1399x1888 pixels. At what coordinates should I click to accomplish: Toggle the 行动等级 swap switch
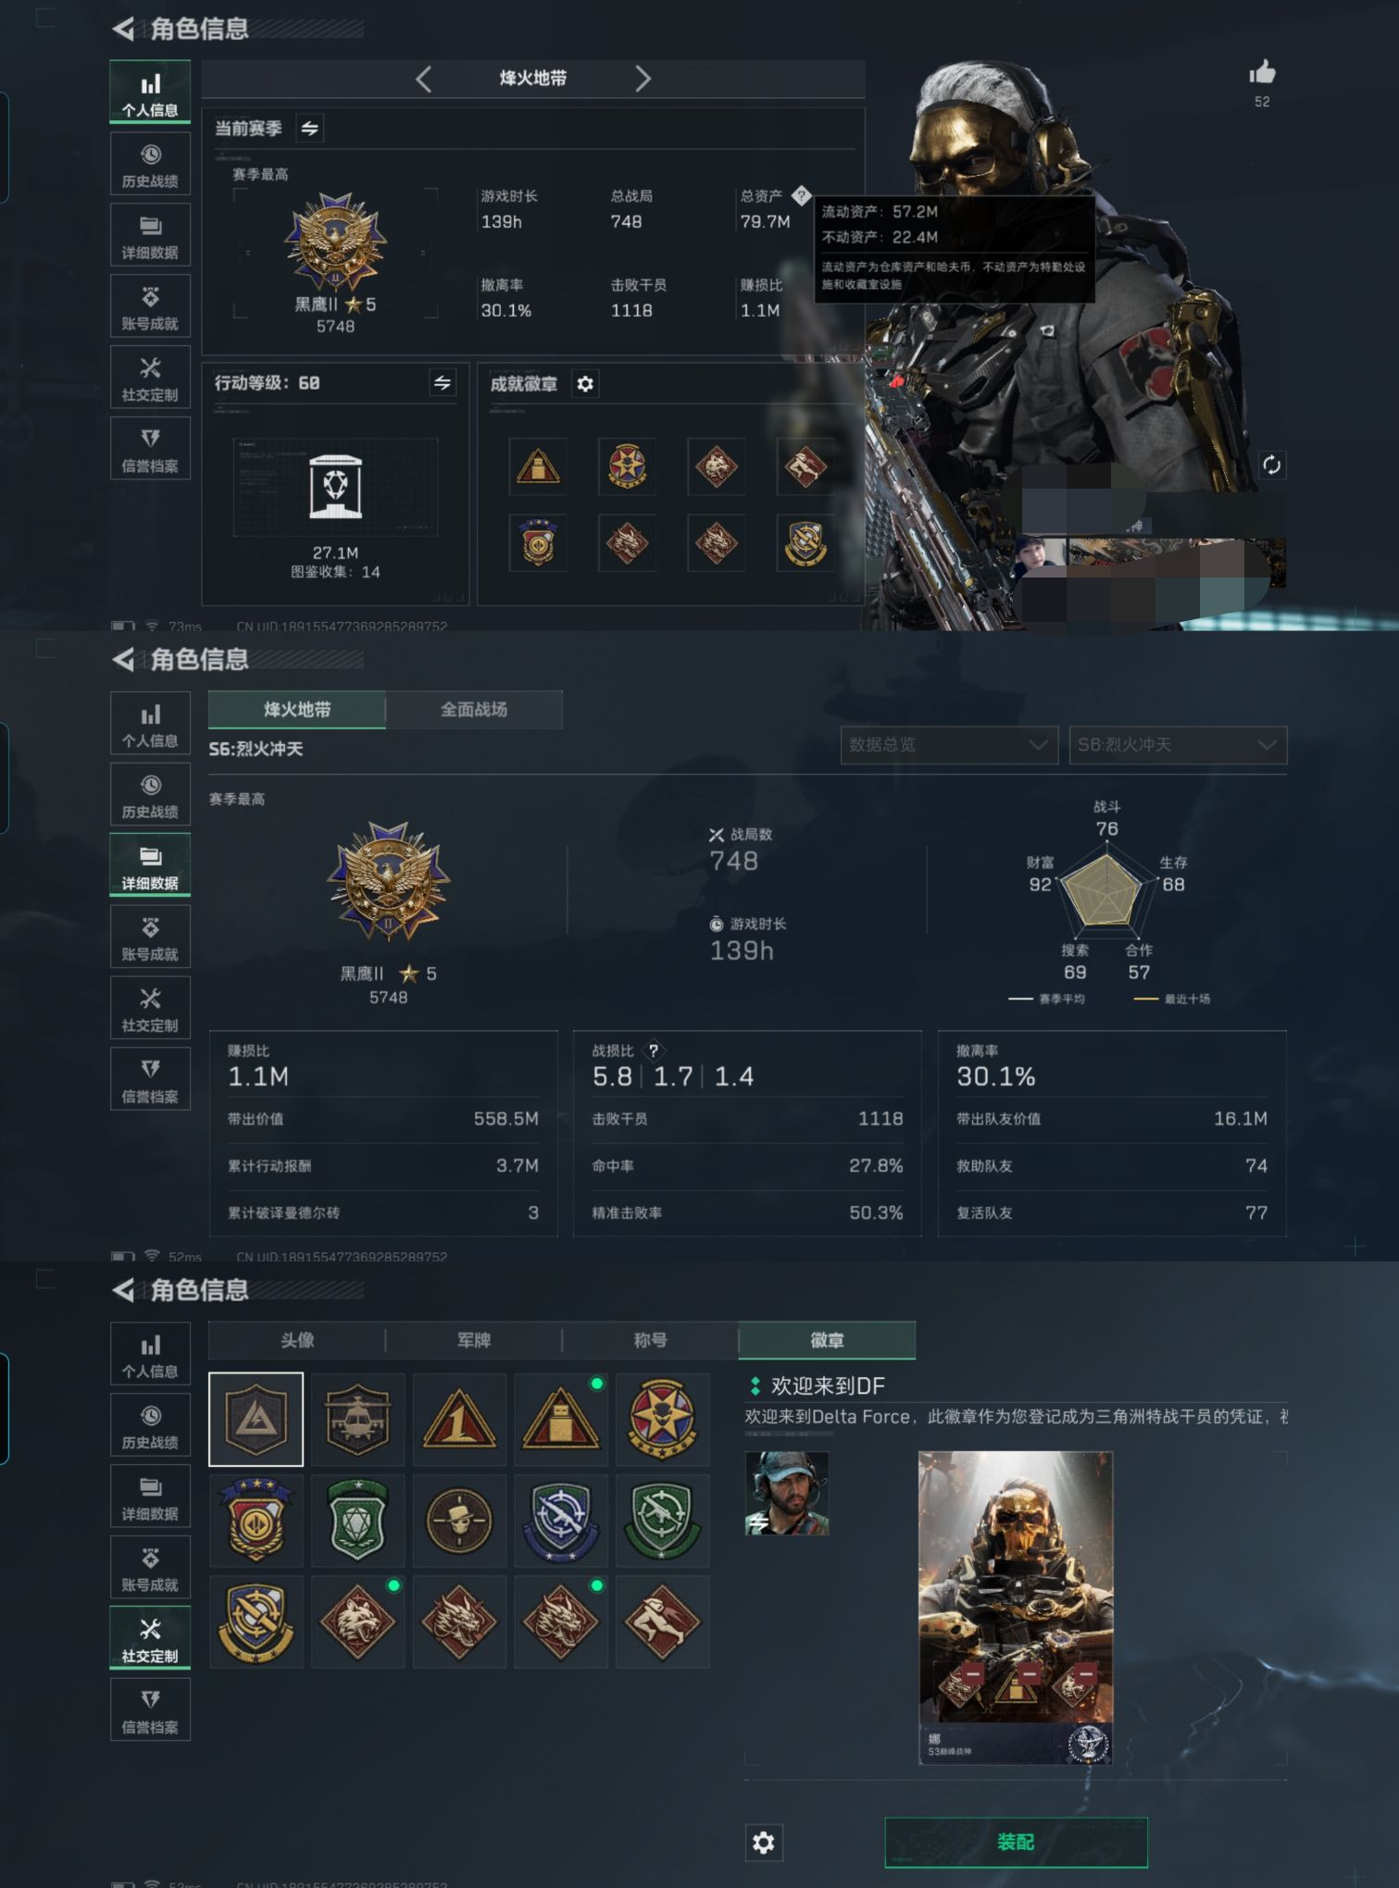(443, 383)
